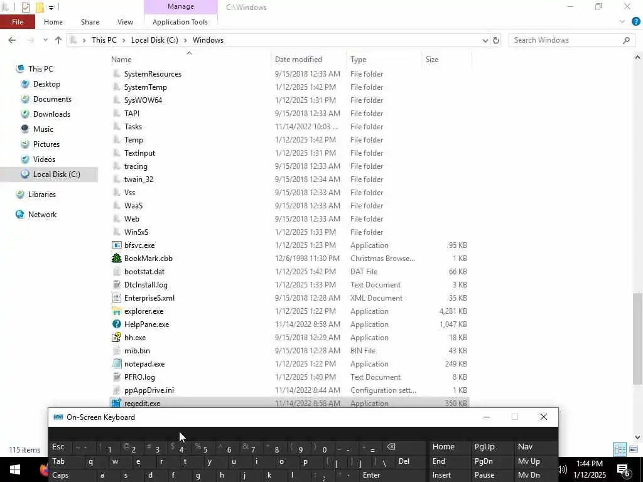Open Help via the blue question mark
This screenshot has height=482, width=643.
coord(636,22)
